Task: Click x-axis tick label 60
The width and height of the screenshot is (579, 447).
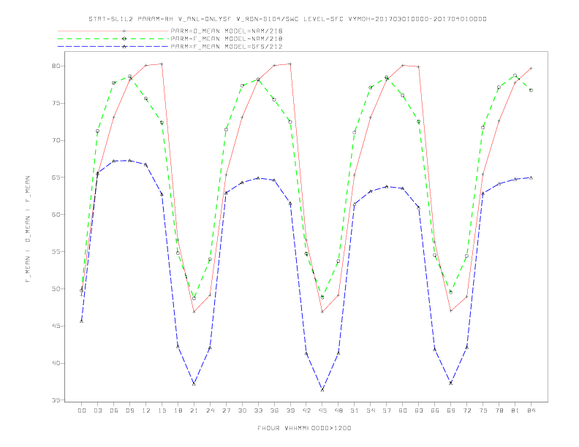Action: tap(403, 410)
